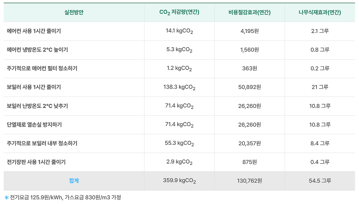Click the 138.3 kgCO2 value cell
The image size is (359, 204).
(x=179, y=87)
